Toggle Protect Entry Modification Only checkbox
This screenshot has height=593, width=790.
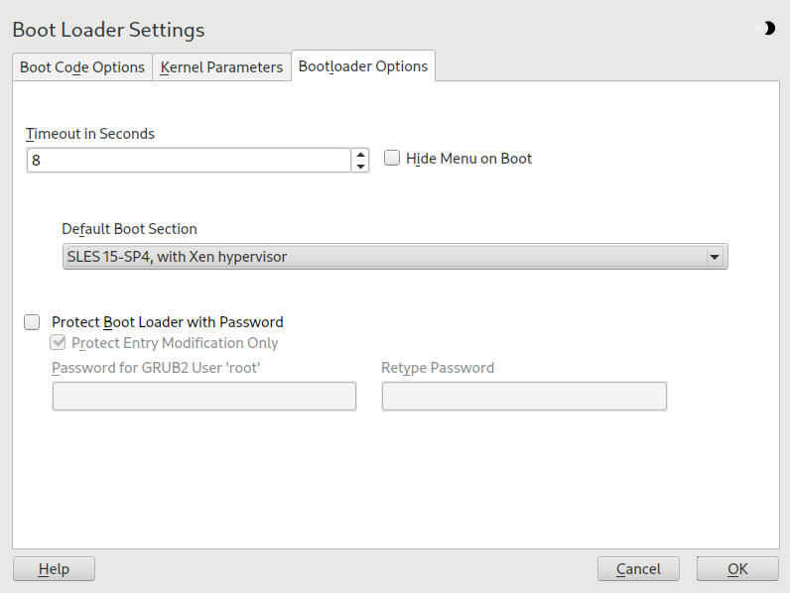pyautogui.click(x=60, y=343)
